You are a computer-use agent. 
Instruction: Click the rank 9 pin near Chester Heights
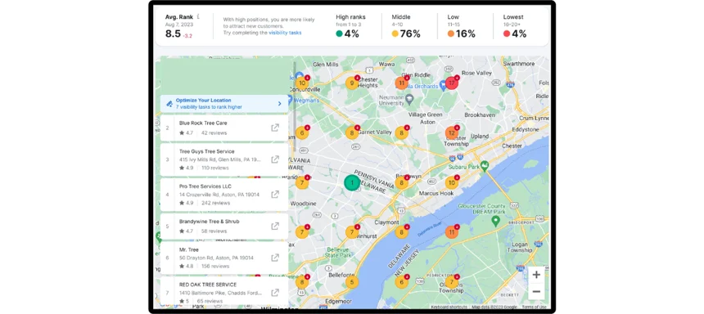tap(352, 83)
